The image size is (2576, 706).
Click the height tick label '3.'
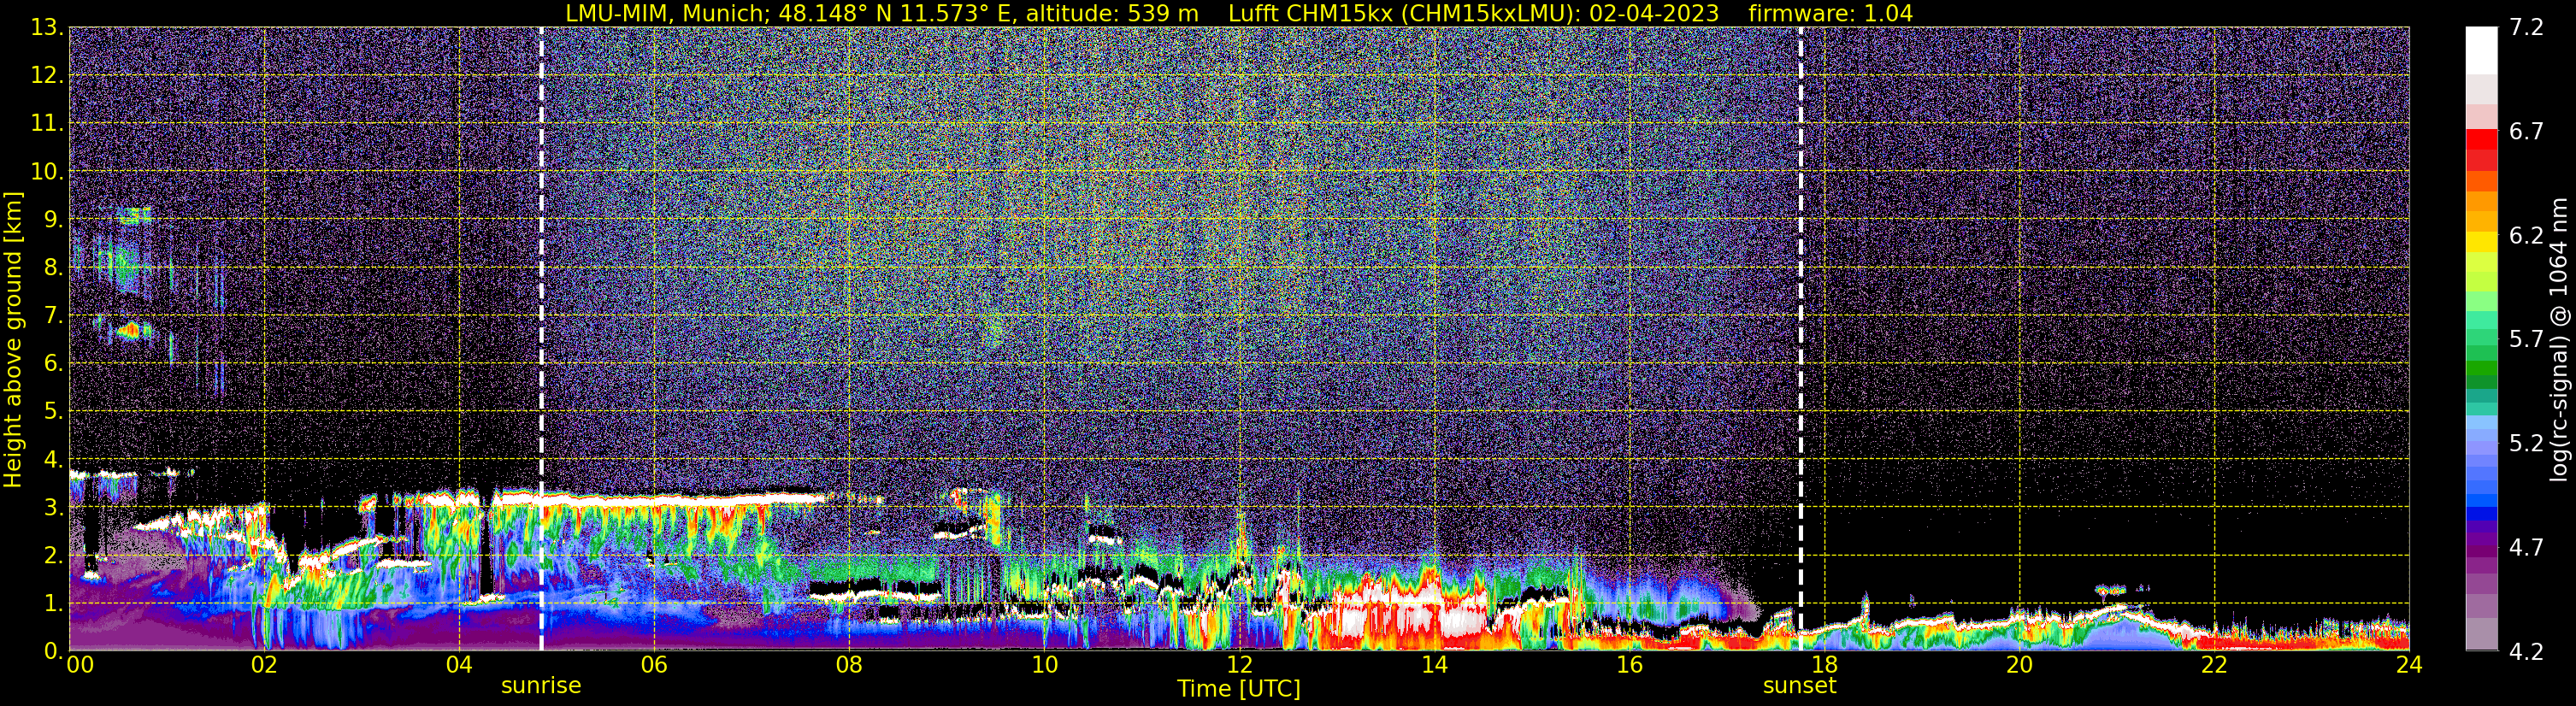point(53,507)
